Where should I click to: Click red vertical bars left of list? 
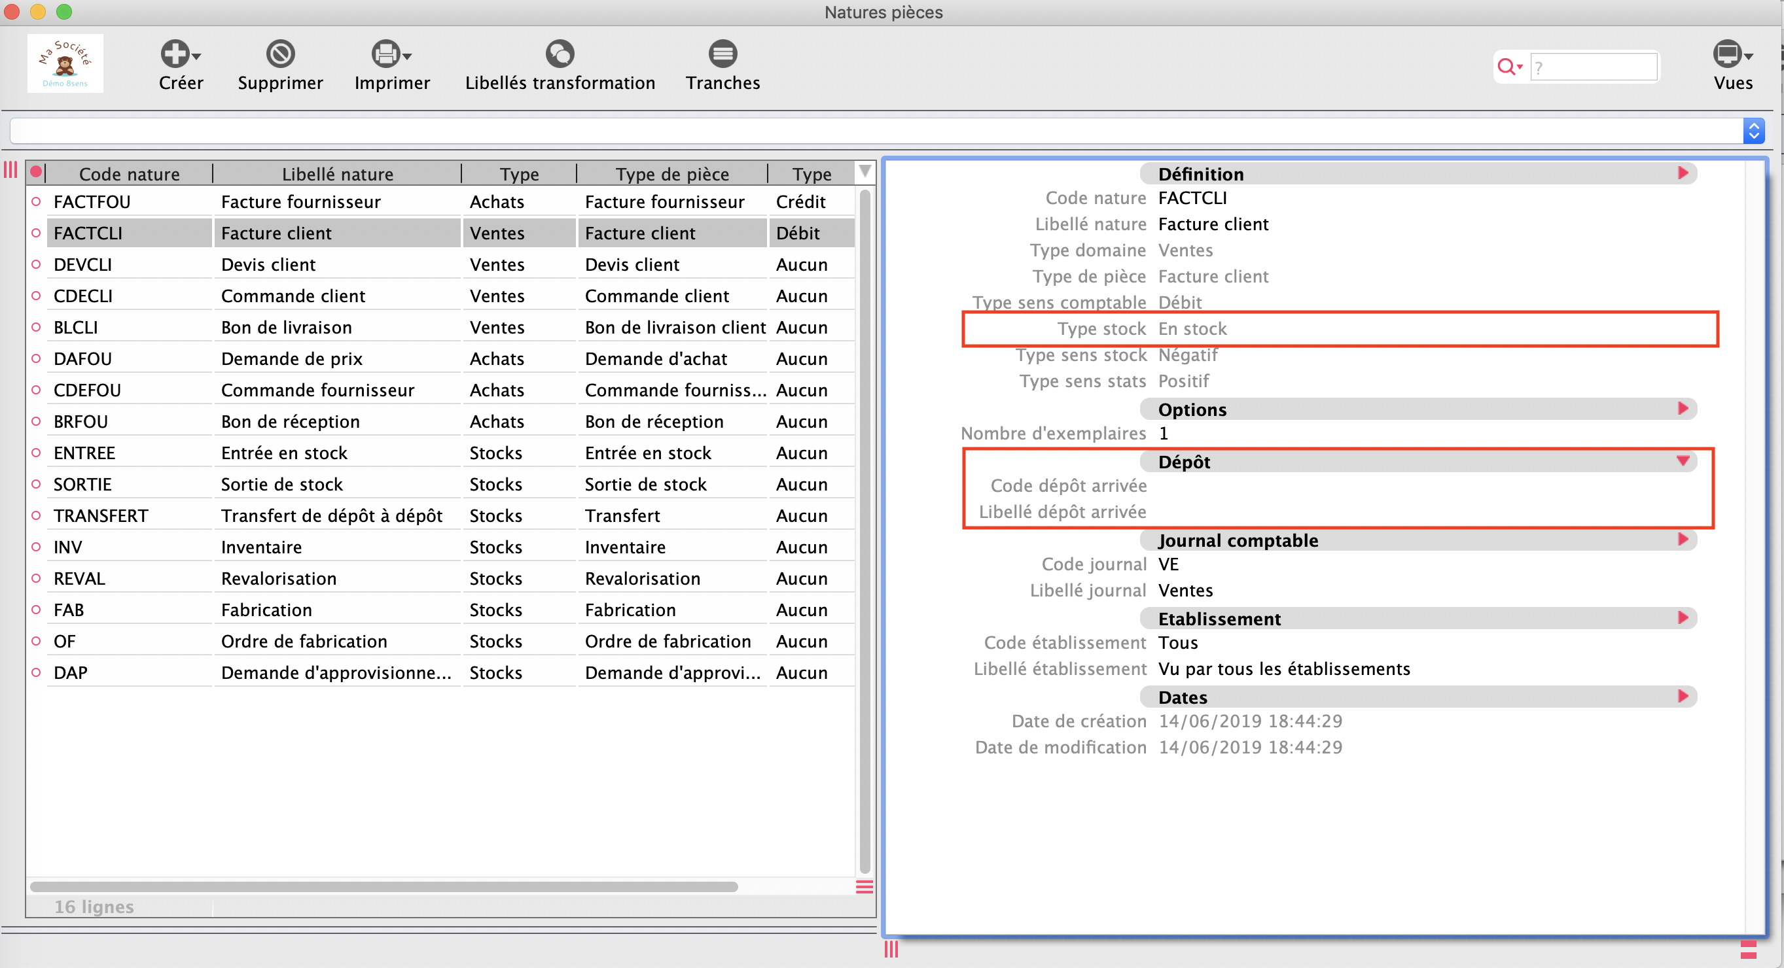point(10,170)
